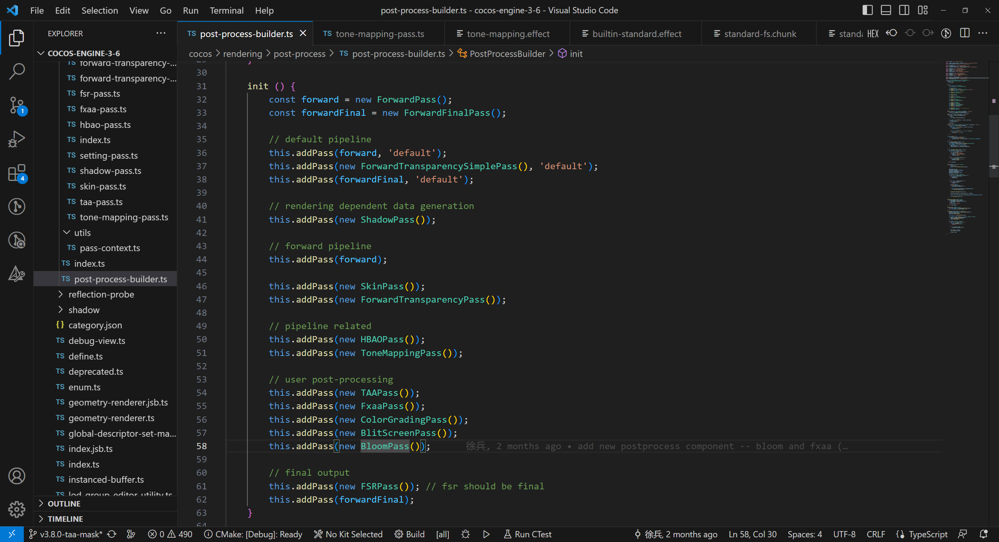Switch git branch v3.8.0-taa-mask
The image size is (999, 542).
pos(66,534)
